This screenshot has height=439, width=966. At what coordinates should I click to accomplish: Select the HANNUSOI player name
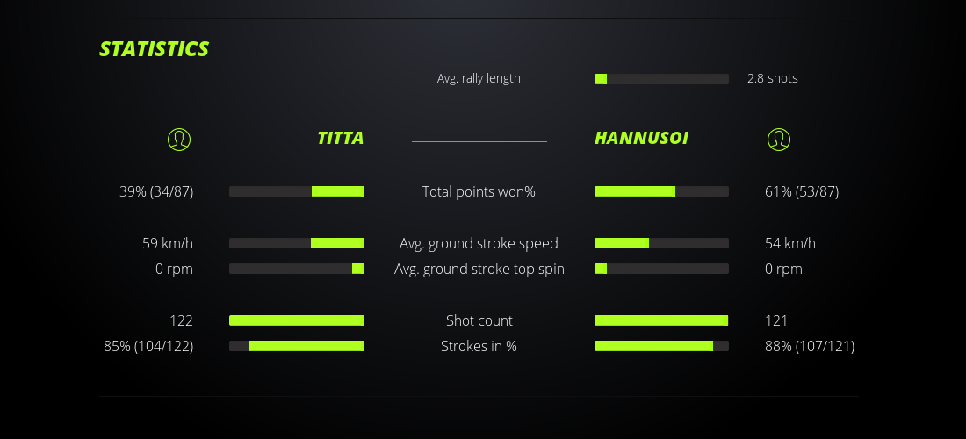pyautogui.click(x=641, y=139)
